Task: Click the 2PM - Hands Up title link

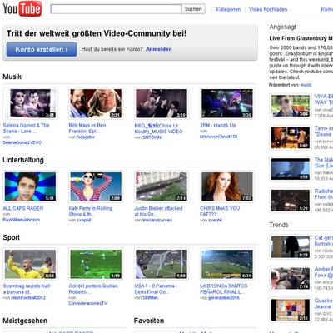Action: pos(218,126)
